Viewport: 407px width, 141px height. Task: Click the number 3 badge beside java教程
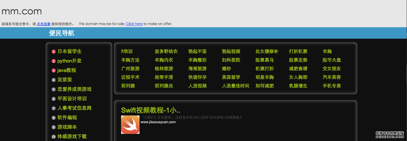tap(54, 70)
